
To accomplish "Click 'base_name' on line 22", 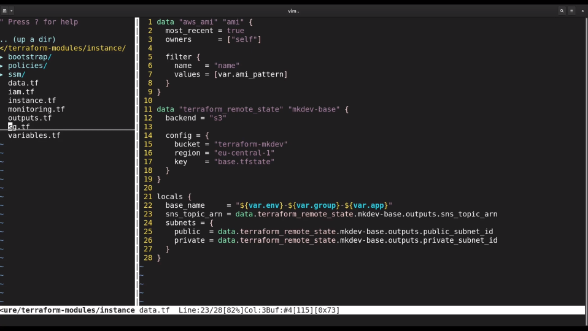I will click(185, 205).
